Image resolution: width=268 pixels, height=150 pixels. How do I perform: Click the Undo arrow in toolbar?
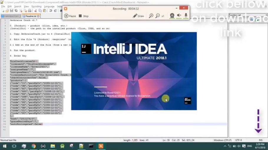coord(51,11)
